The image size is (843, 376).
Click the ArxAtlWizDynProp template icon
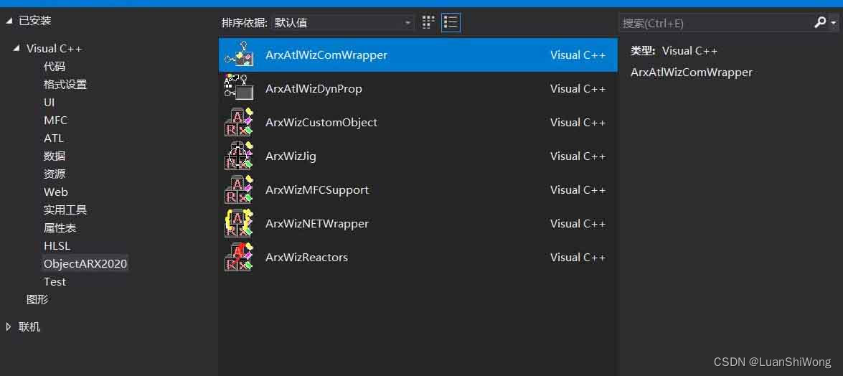click(x=239, y=88)
